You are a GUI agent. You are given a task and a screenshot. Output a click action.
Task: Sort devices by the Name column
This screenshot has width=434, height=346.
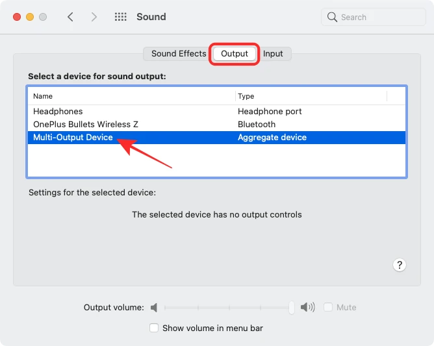click(x=130, y=96)
